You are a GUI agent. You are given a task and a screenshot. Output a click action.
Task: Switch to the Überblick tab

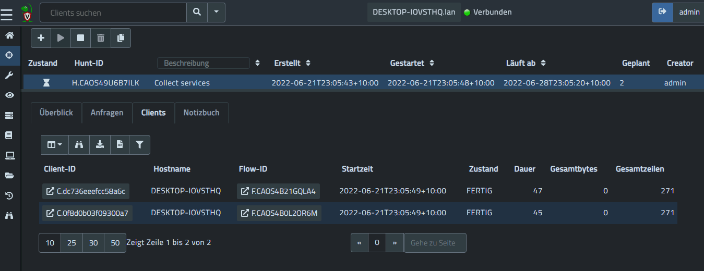coord(56,113)
